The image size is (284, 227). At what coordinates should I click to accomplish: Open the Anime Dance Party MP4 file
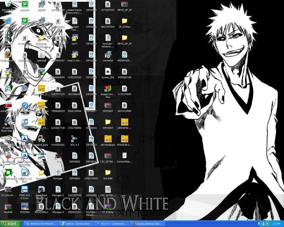tap(75, 7)
